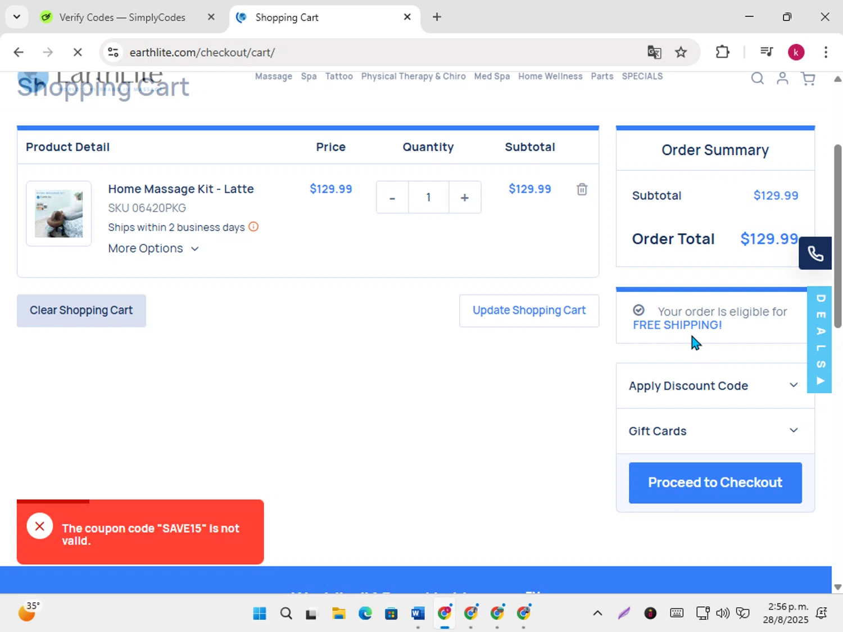843x632 pixels.
Task: Bookmark this page with star icon
Action: coord(681,52)
